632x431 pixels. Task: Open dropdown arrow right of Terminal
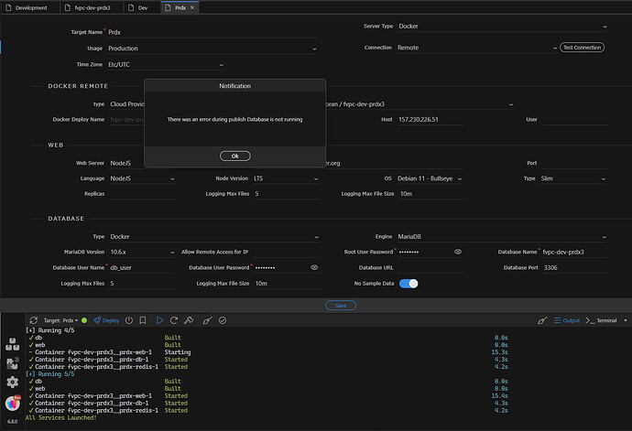point(626,320)
